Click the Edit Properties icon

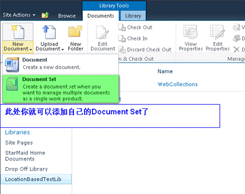218,32
